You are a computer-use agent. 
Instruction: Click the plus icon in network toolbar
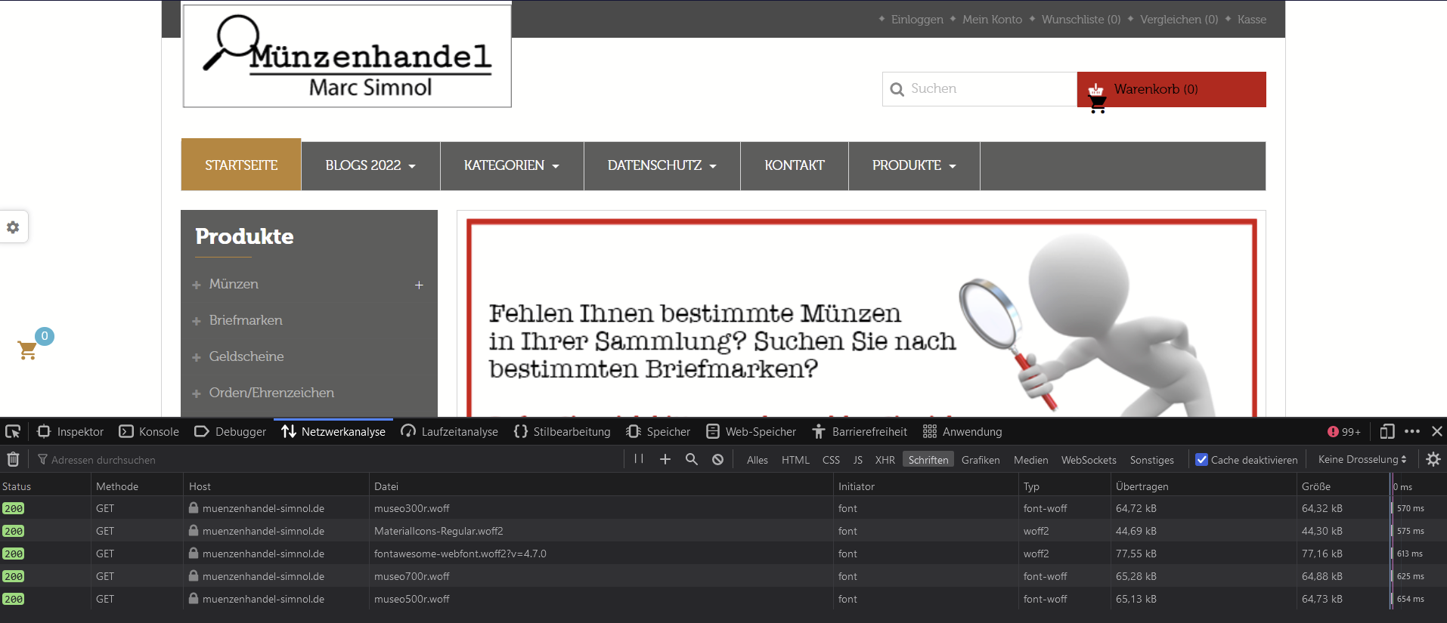665,459
